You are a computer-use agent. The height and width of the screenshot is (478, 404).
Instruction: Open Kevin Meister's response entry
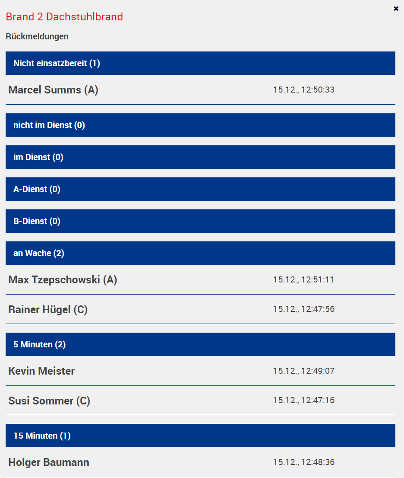(x=41, y=371)
